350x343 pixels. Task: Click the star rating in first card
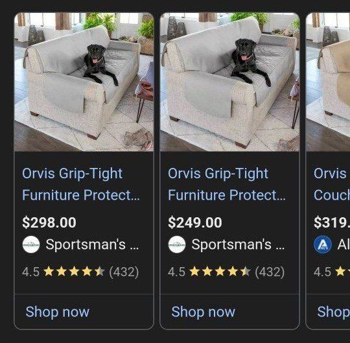[74, 272]
